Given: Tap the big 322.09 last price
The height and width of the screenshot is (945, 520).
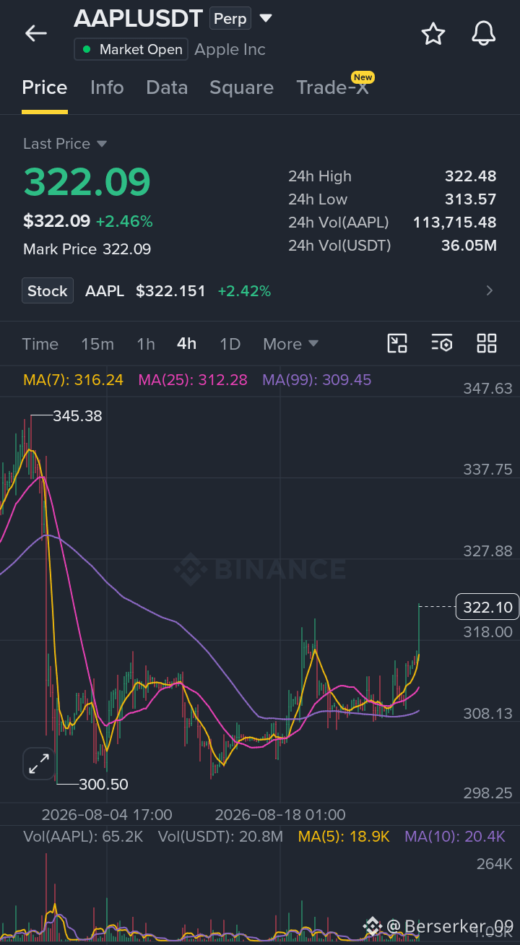Looking at the screenshot, I should tap(87, 182).
